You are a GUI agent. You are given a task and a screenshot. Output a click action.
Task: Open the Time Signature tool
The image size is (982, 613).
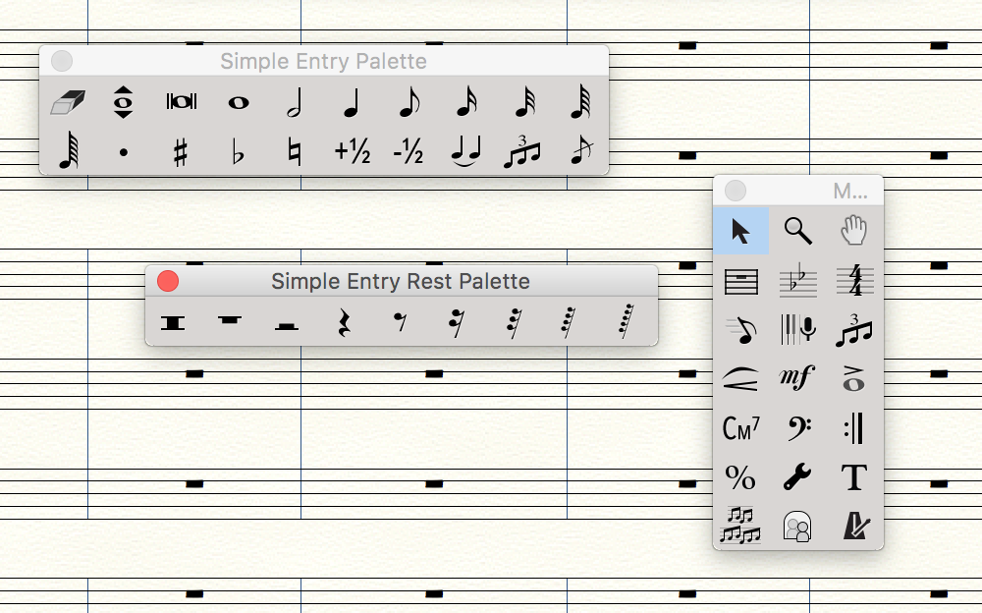(854, 281)
